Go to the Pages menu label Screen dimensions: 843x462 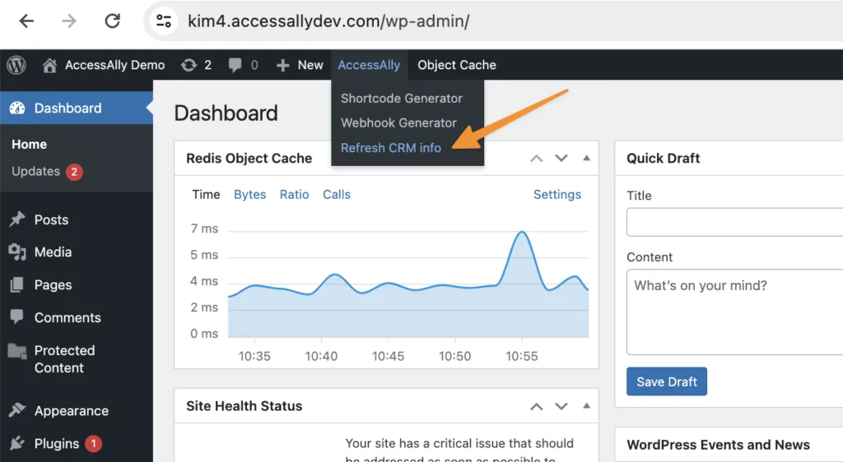tap(53, 284)
